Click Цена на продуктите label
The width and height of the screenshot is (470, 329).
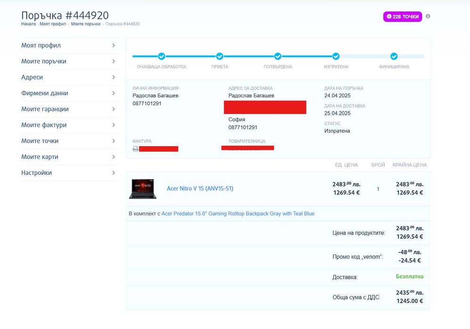tap(359, 233)
